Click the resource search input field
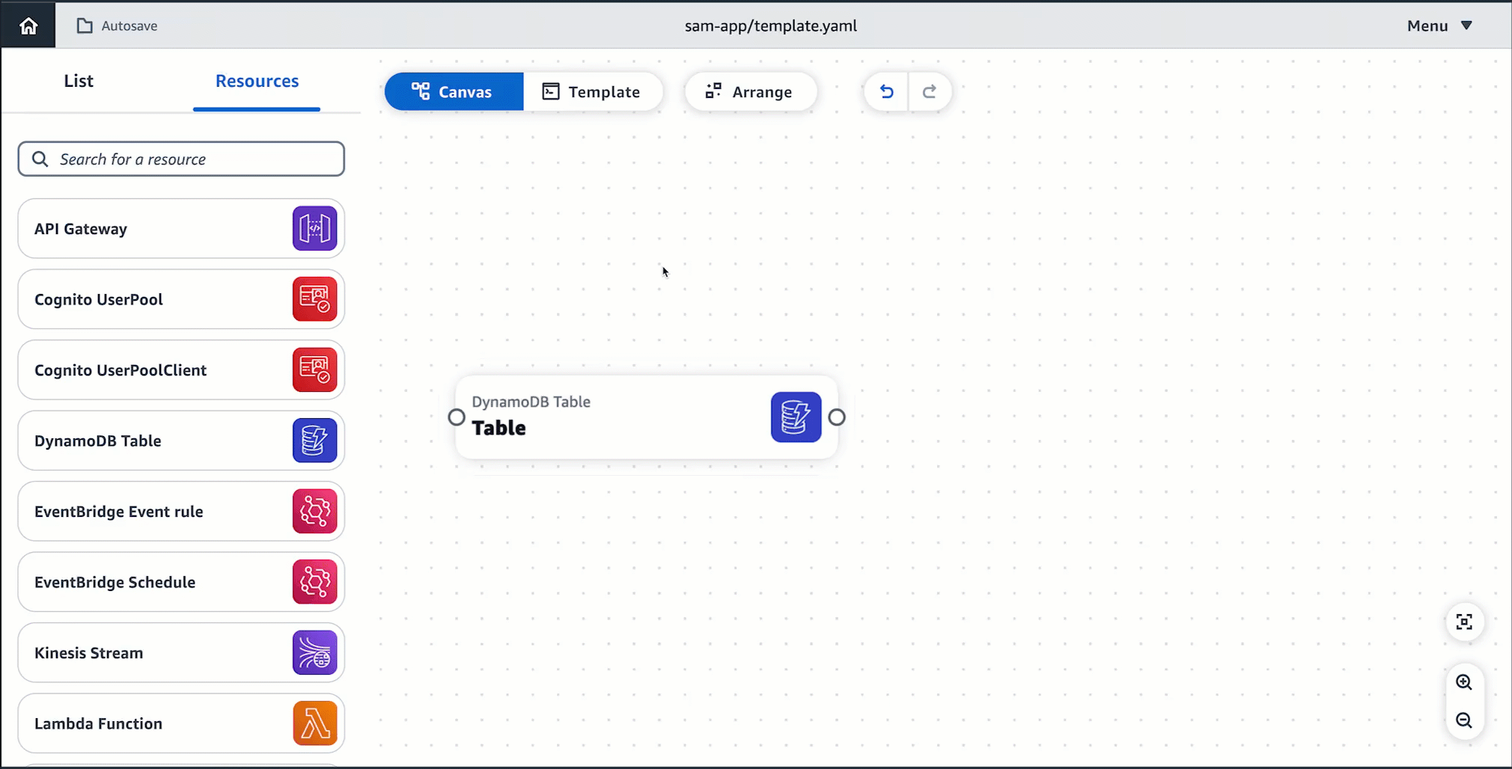The width and height of the screenshot is (1512, 769). click(x=181, y=159)
